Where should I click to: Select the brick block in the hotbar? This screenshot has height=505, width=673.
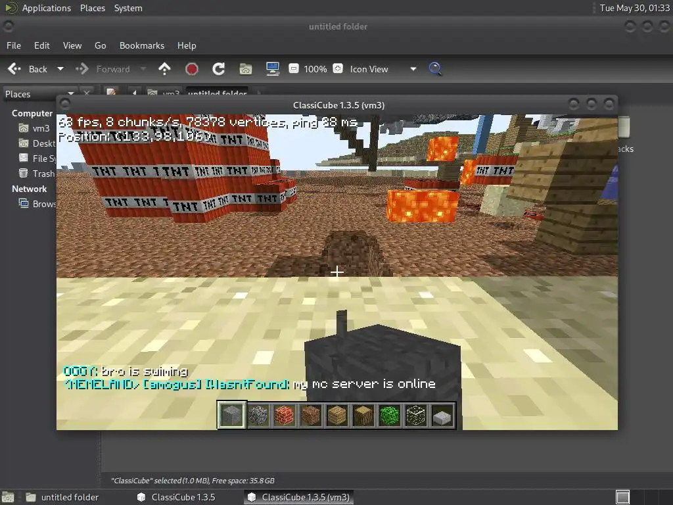click(284, 416)
